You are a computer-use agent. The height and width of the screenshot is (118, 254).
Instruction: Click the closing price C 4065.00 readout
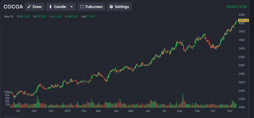pyautogui.click(x=72, y=16)
